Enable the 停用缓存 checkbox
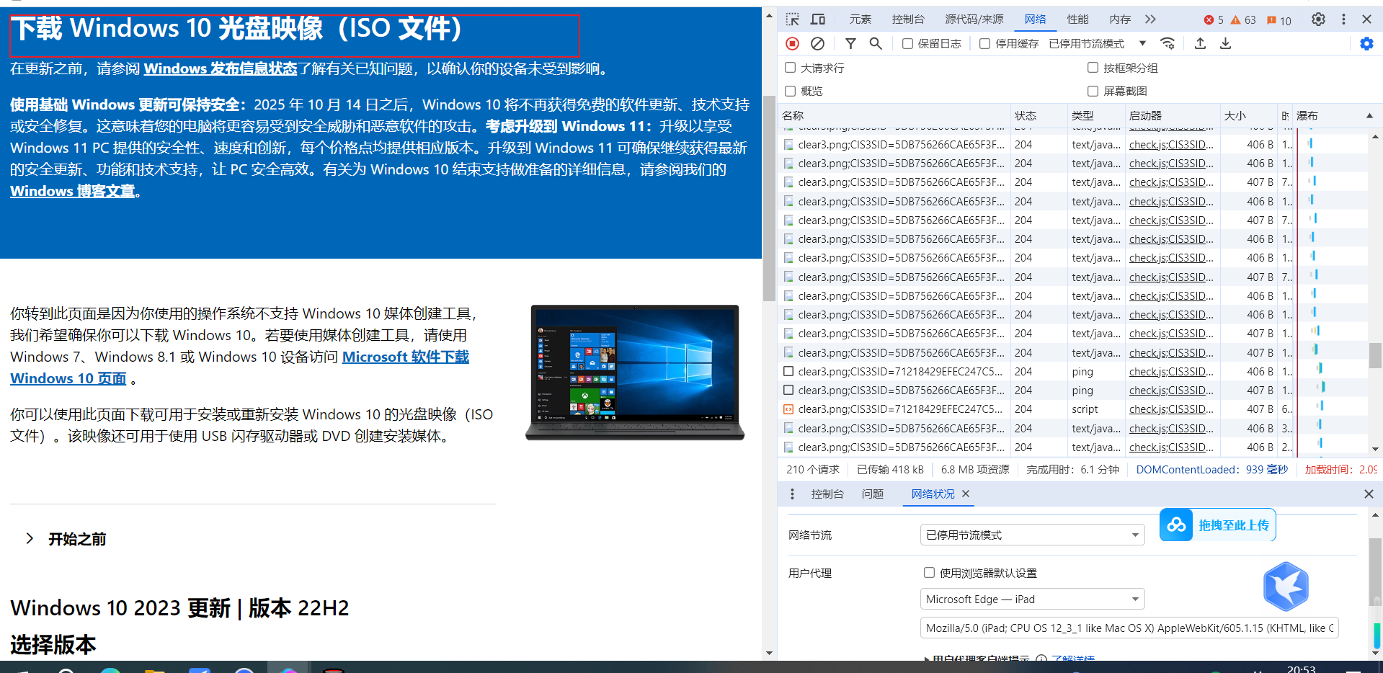Image resolution: width=1383 pixels, height=673 pixels. [x=984, y=44]
